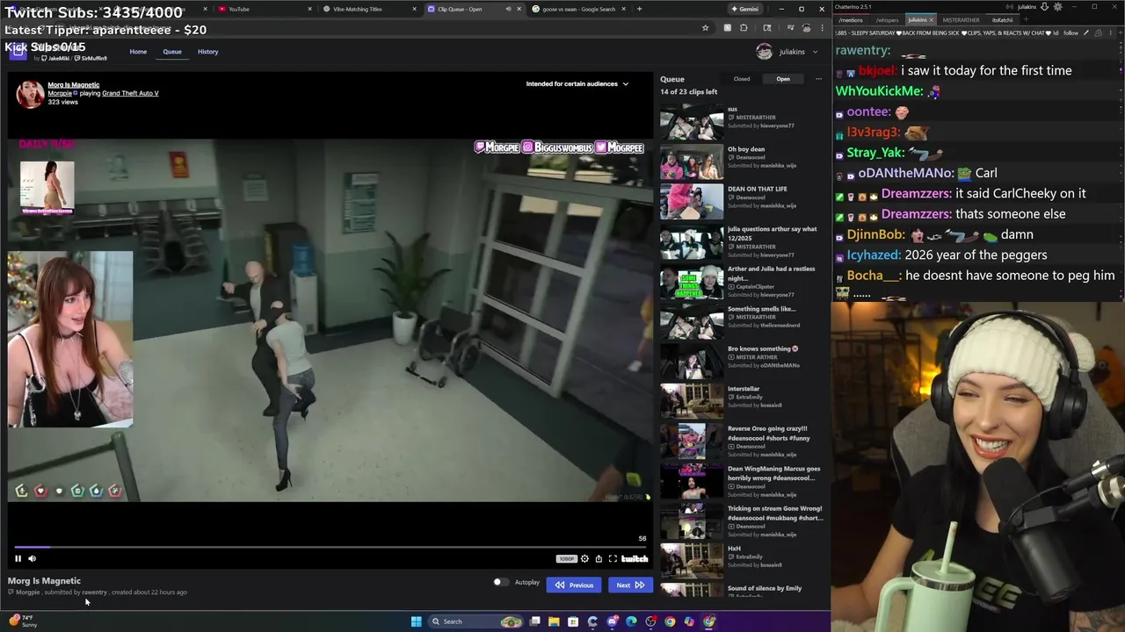Open submitter rawentry's profile link

pos(94,592)
